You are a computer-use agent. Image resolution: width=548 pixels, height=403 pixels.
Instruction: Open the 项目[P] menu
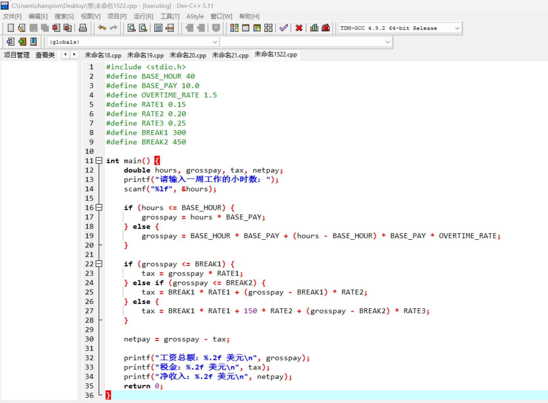117,16
